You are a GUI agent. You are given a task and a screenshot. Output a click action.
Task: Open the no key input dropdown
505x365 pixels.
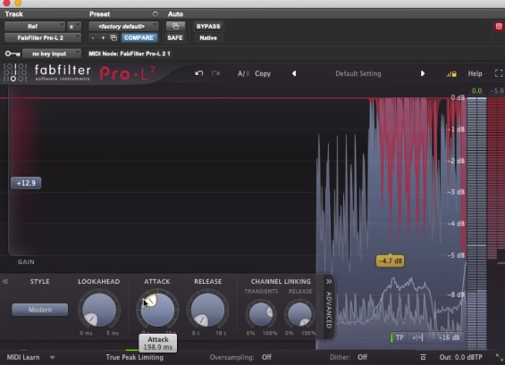51,54
